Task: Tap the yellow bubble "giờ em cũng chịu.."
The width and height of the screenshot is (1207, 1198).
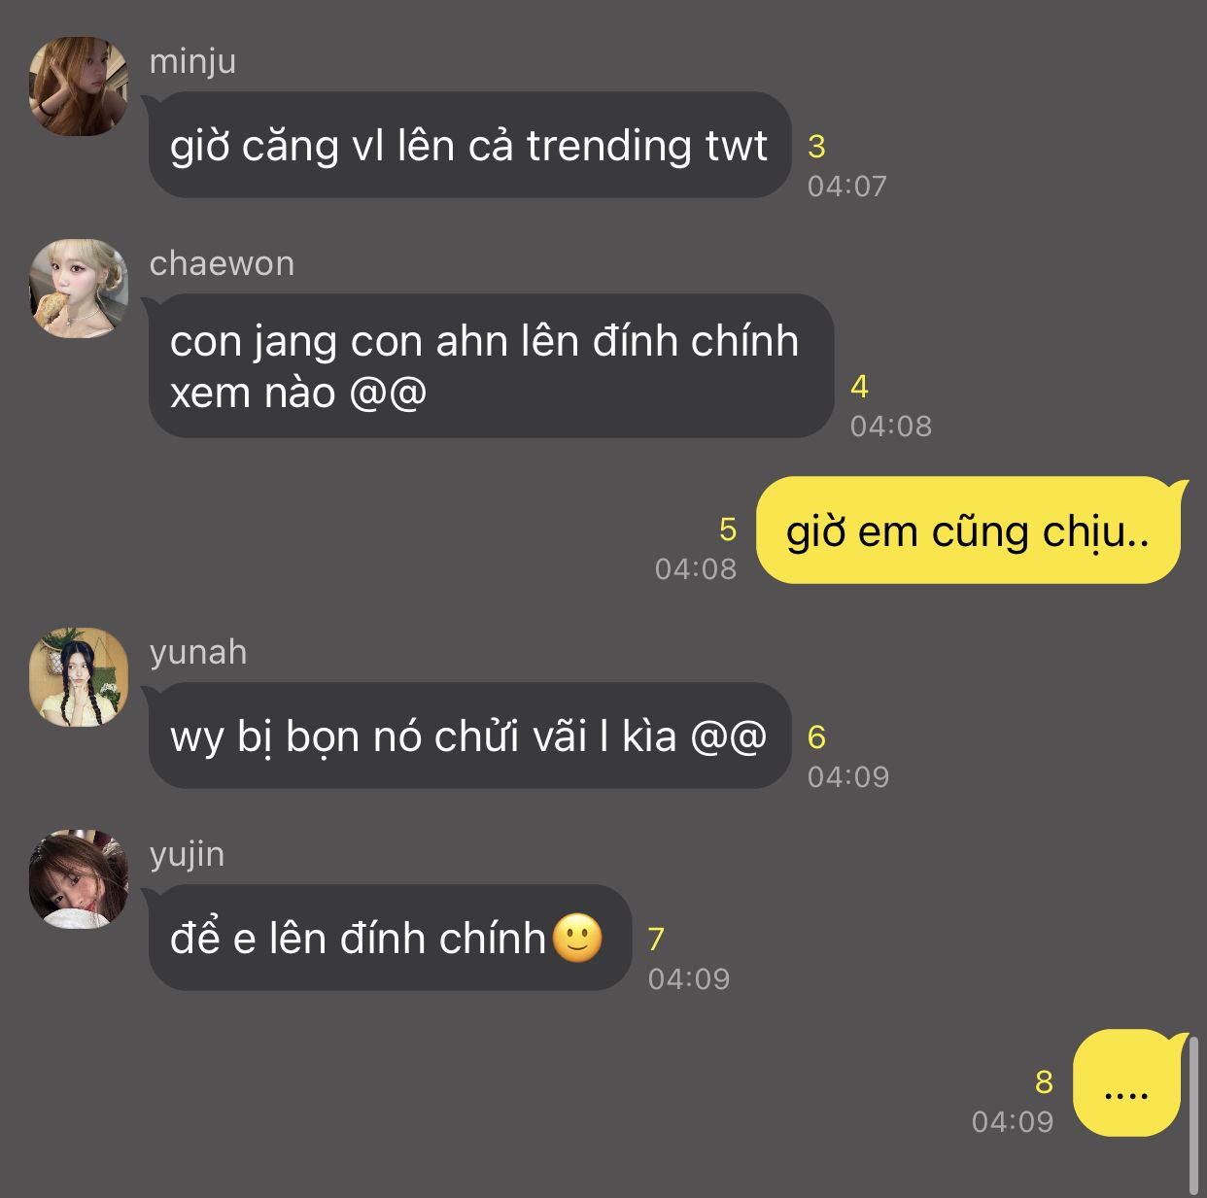Action: point(968,531)
